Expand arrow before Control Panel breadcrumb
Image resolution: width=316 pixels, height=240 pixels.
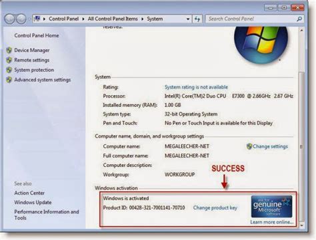[x=44, y=19]
